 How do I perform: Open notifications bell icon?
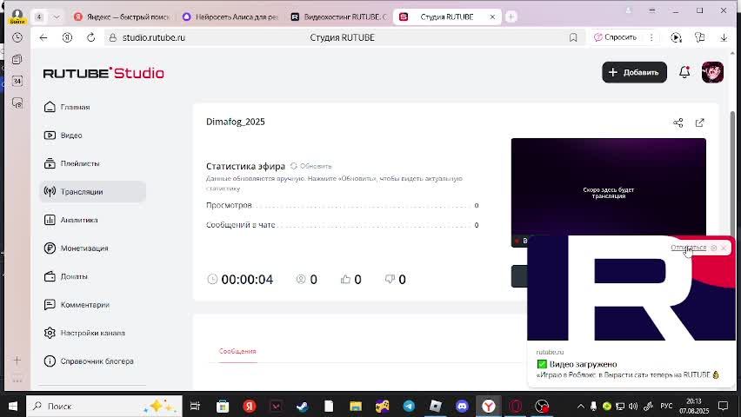point(684,72)
